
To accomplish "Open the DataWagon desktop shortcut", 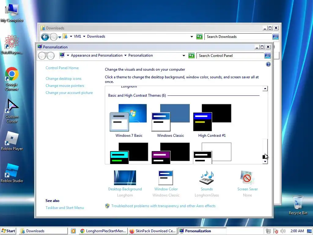I will coord(12,44).
